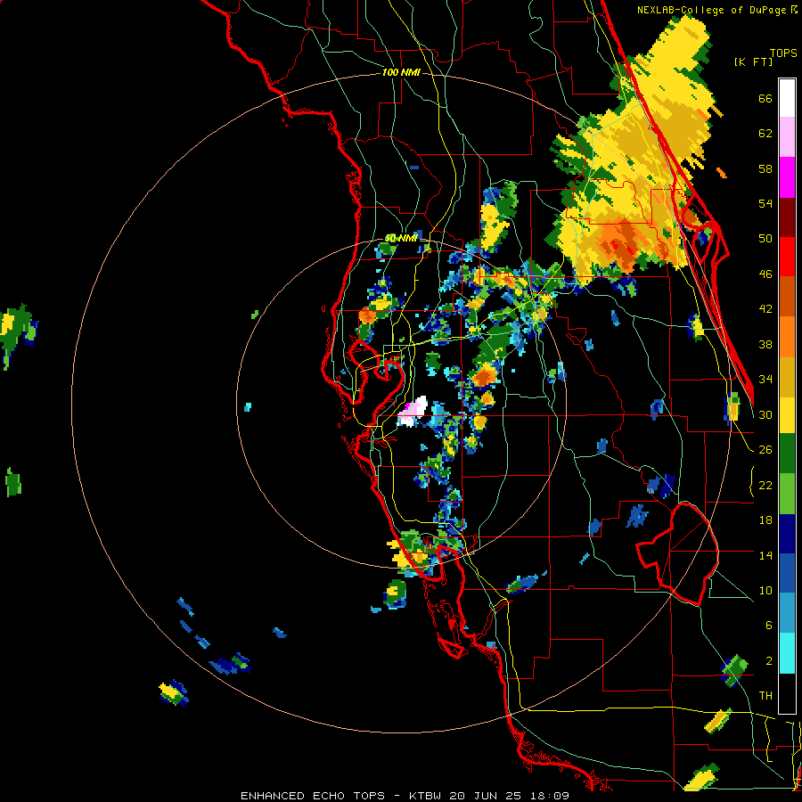Click the NEXLAB-College of DuPage credit text

tap(716, 10)
